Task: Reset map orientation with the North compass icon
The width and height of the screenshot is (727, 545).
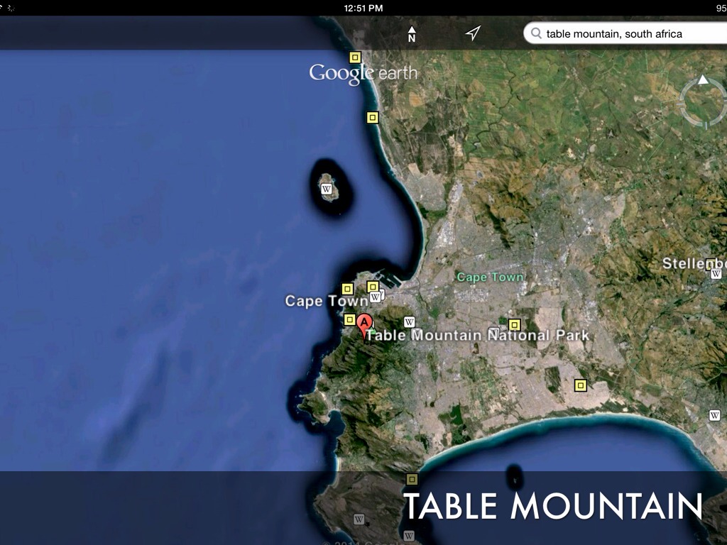Action: click(413, 33)
